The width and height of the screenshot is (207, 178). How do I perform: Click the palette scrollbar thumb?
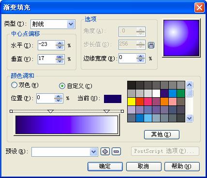190,93
